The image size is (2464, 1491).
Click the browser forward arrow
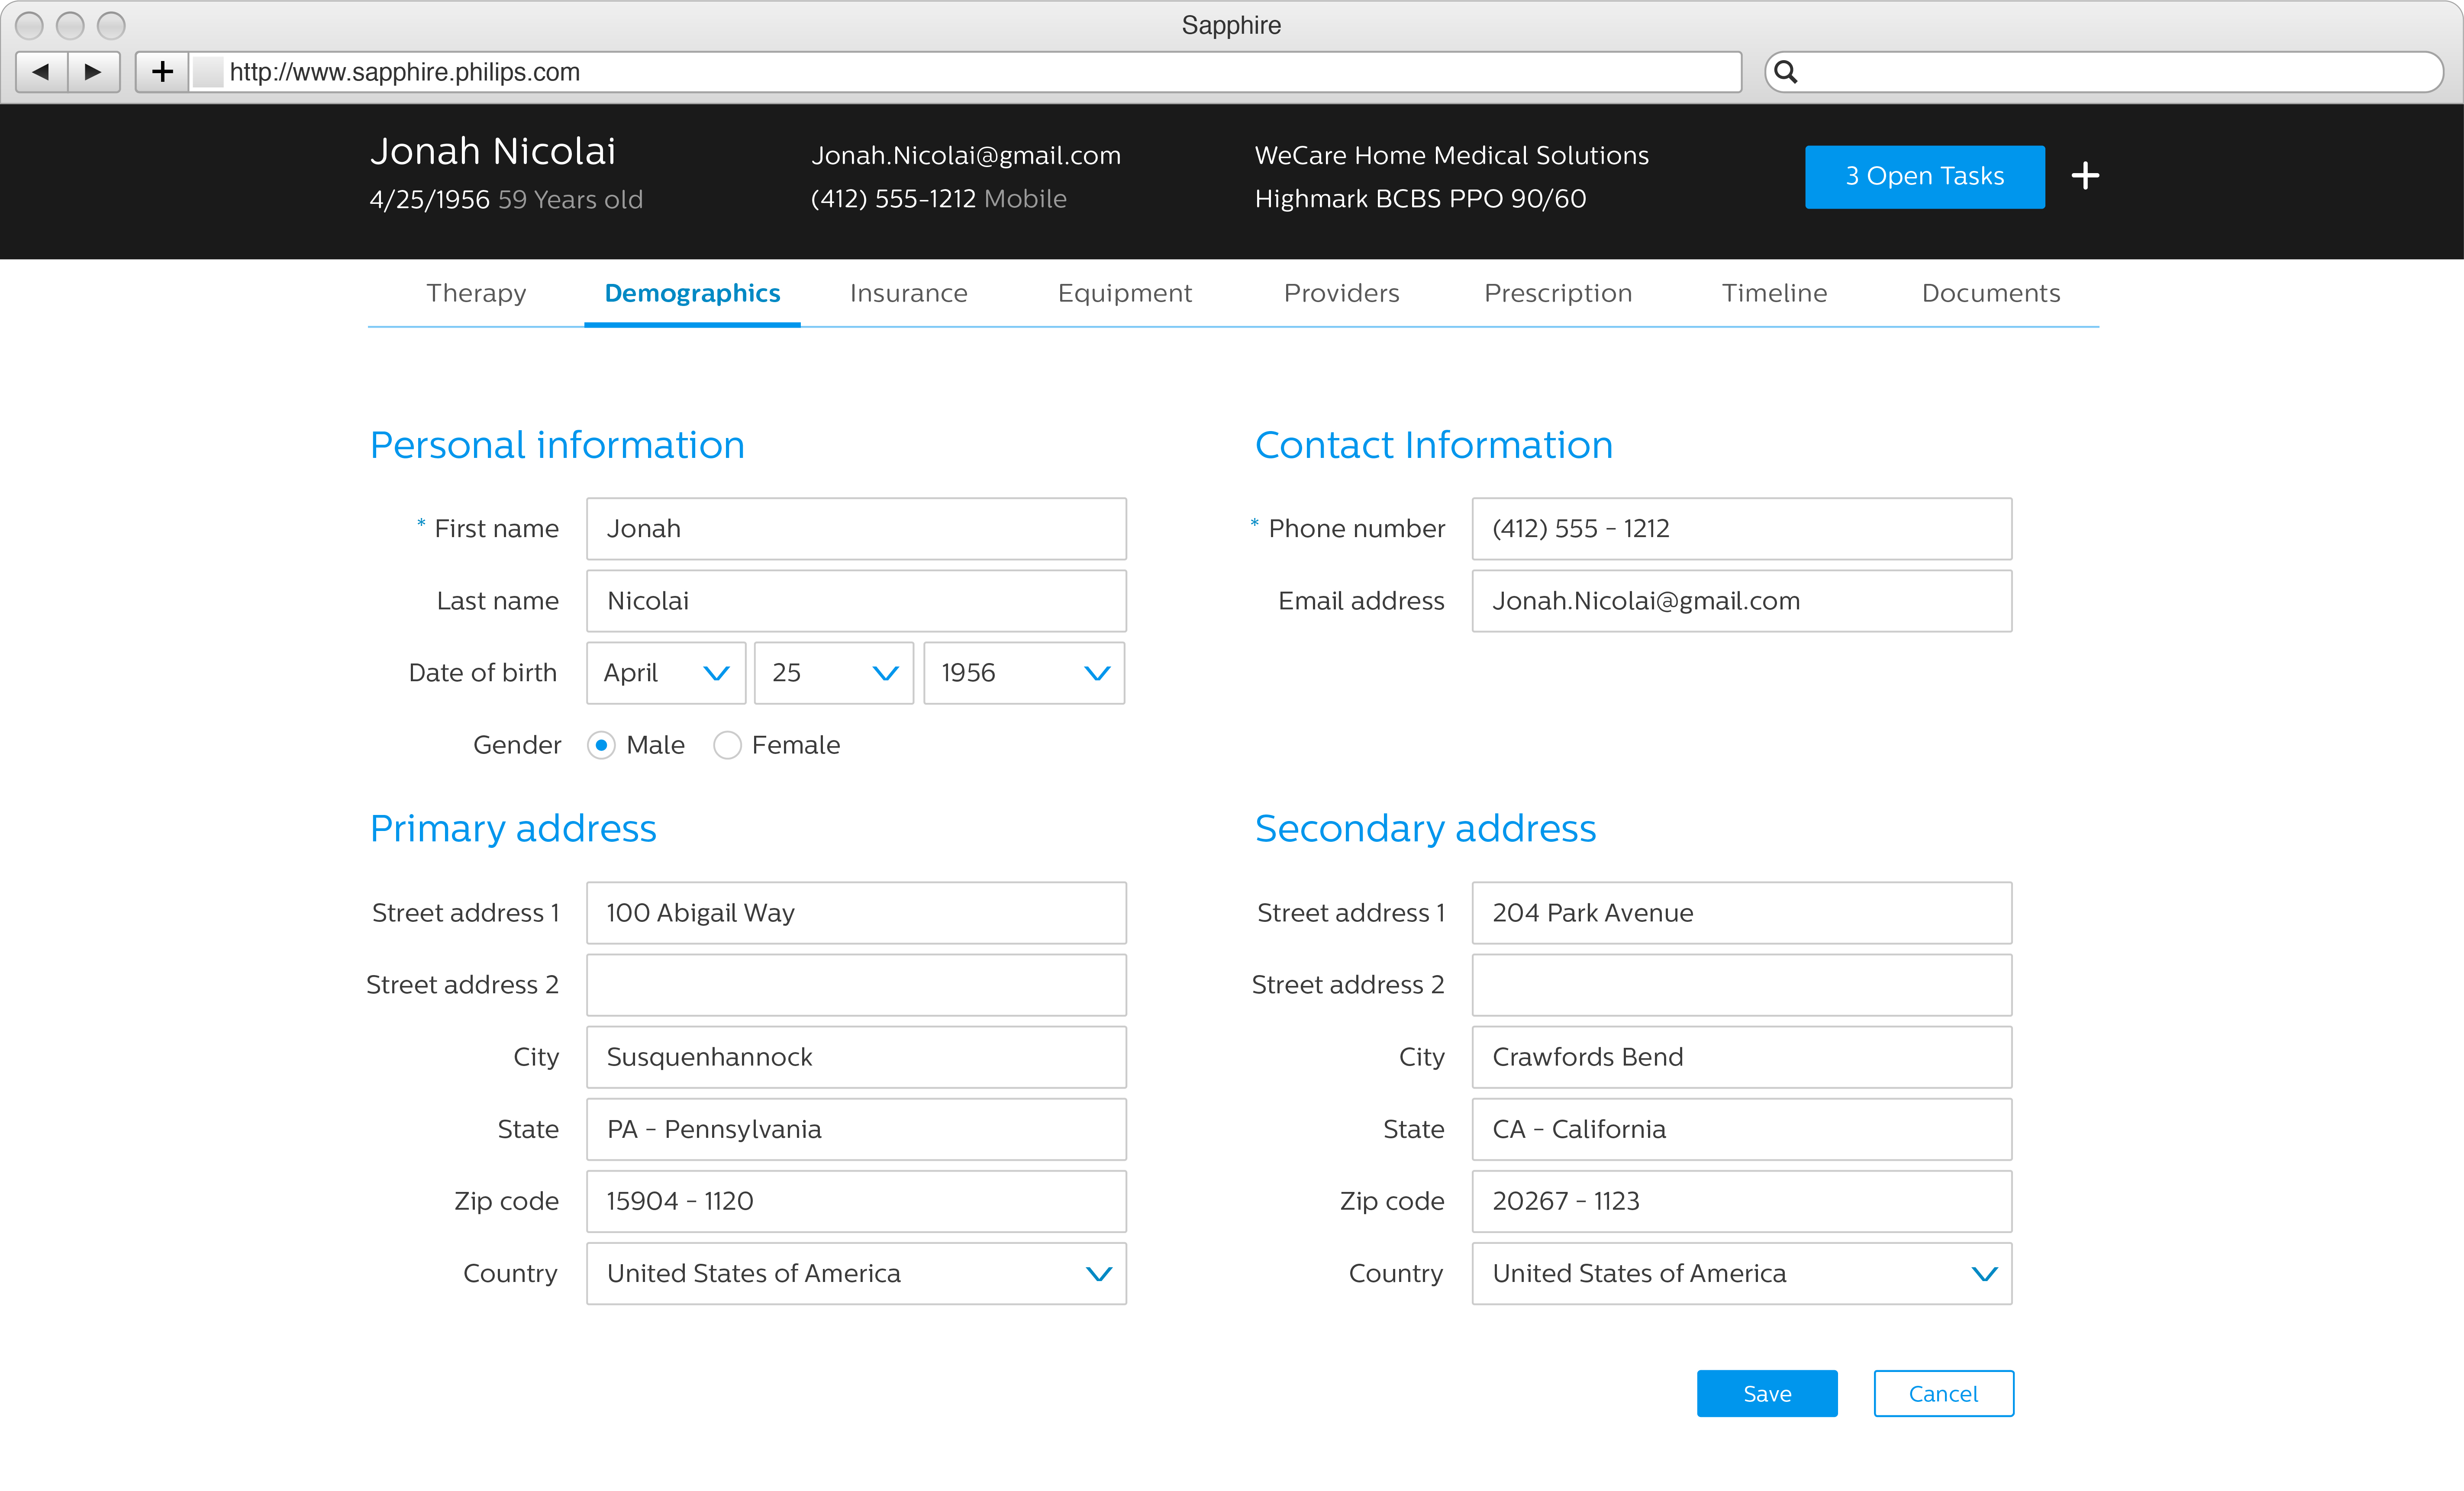[x=94, y=72]
